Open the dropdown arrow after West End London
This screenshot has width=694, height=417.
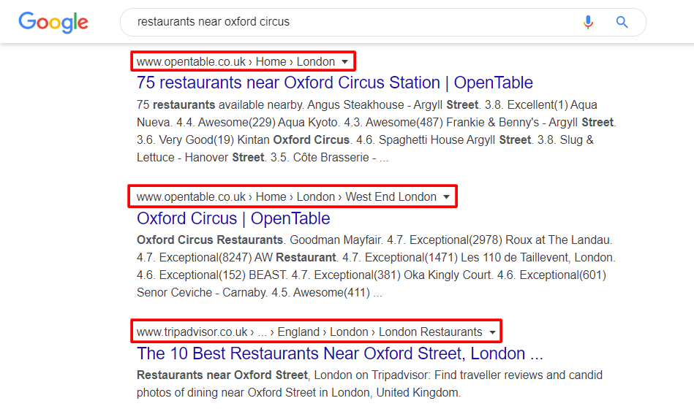[447, 196]
